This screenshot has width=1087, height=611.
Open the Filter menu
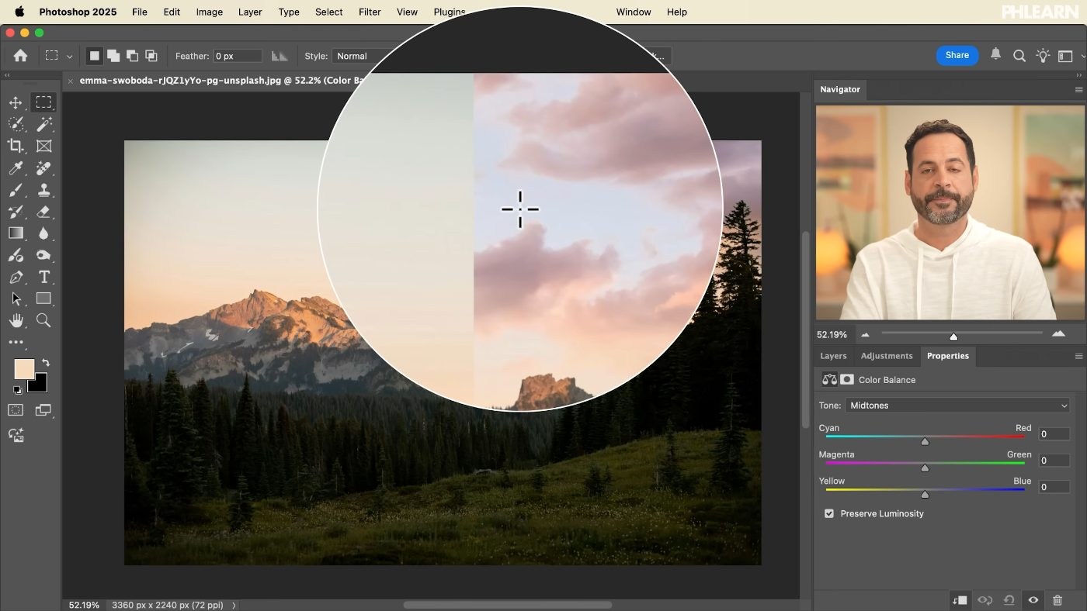pos(370,12)
